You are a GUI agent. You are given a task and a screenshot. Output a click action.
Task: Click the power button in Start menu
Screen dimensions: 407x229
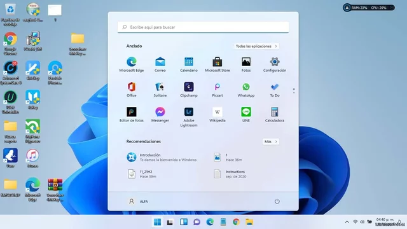pyautogui.click(x=277, y=202)
